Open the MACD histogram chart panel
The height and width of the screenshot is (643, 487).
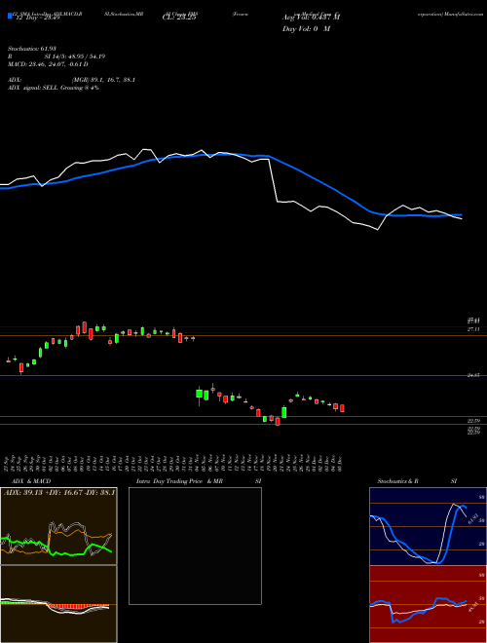coord(58,604)
